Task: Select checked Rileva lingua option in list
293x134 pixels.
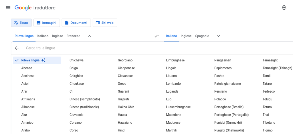Action: 30,60
